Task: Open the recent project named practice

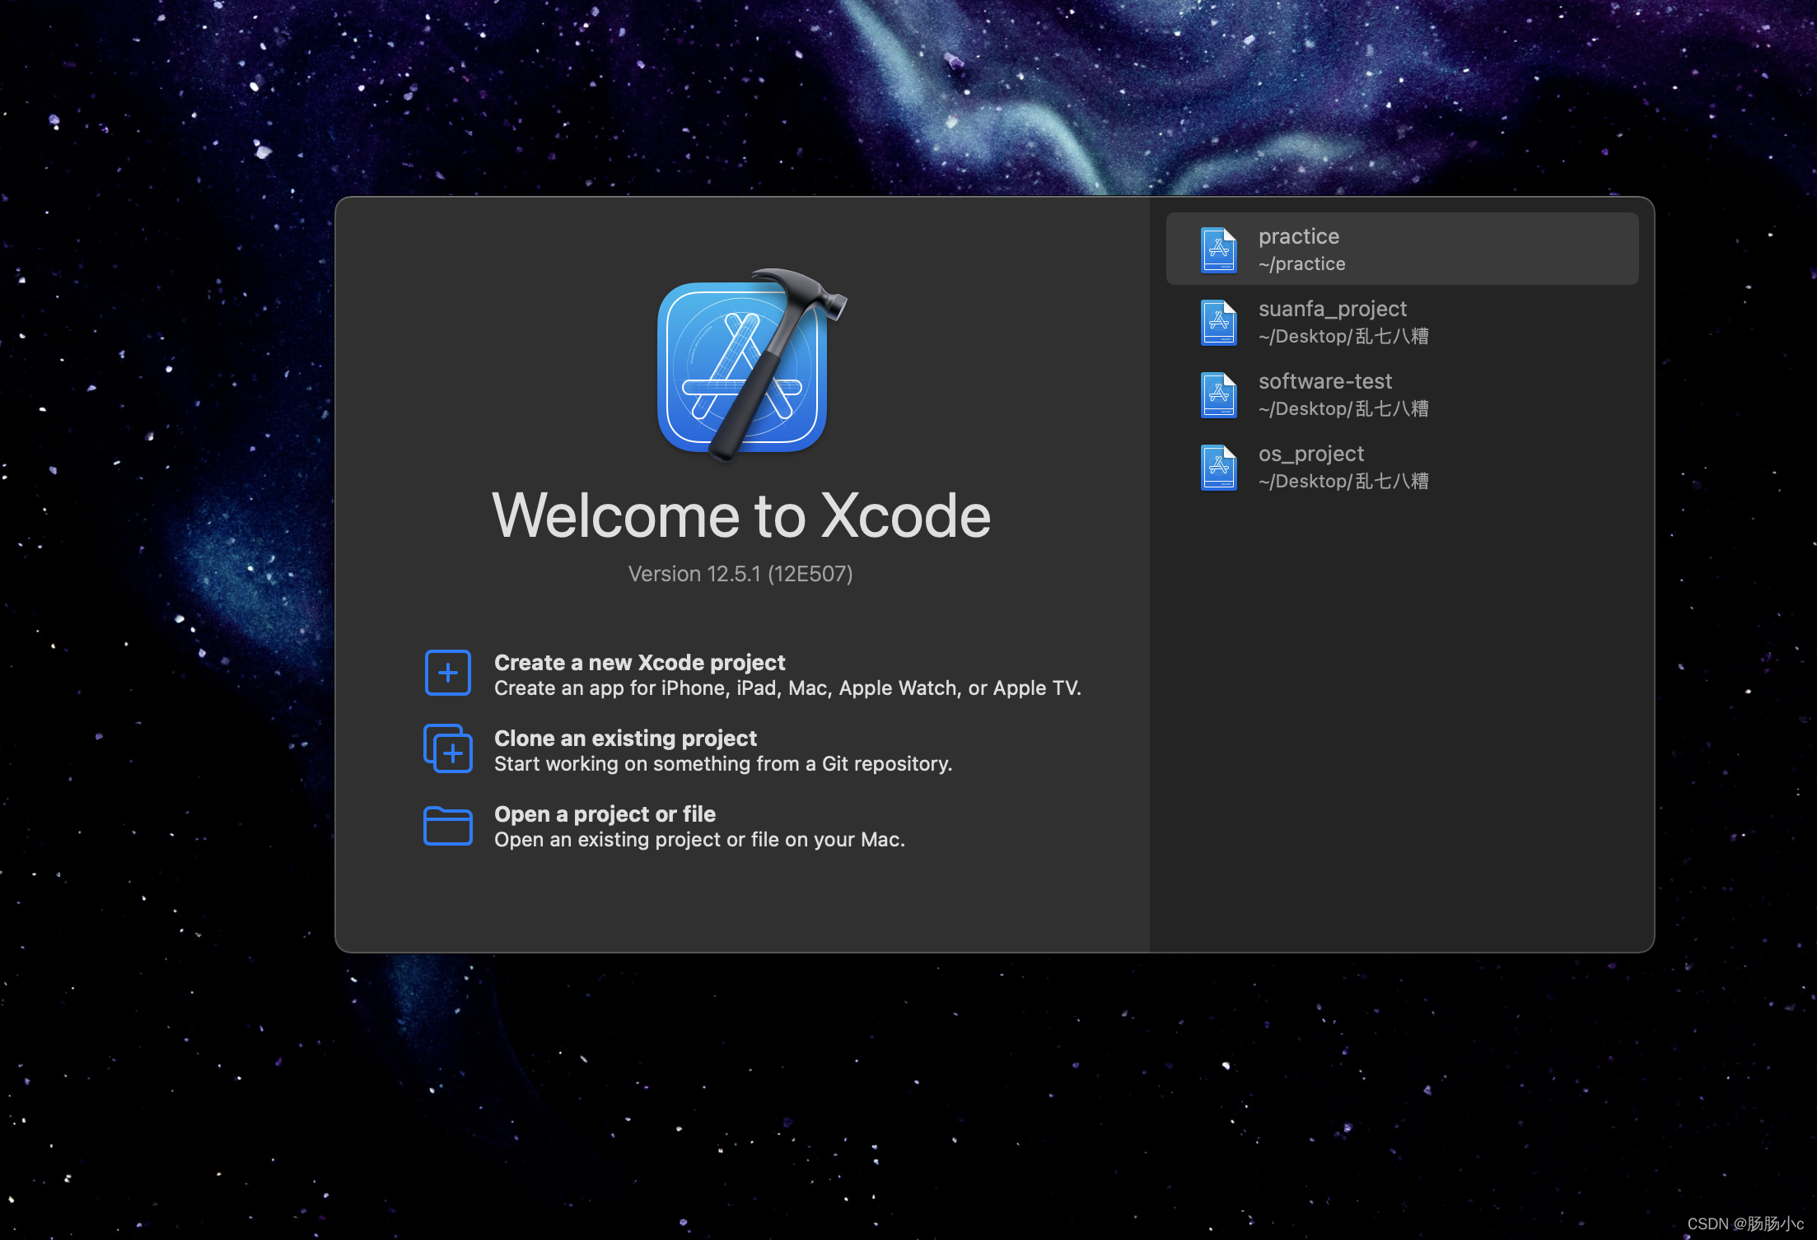Action: point(1402,249)
